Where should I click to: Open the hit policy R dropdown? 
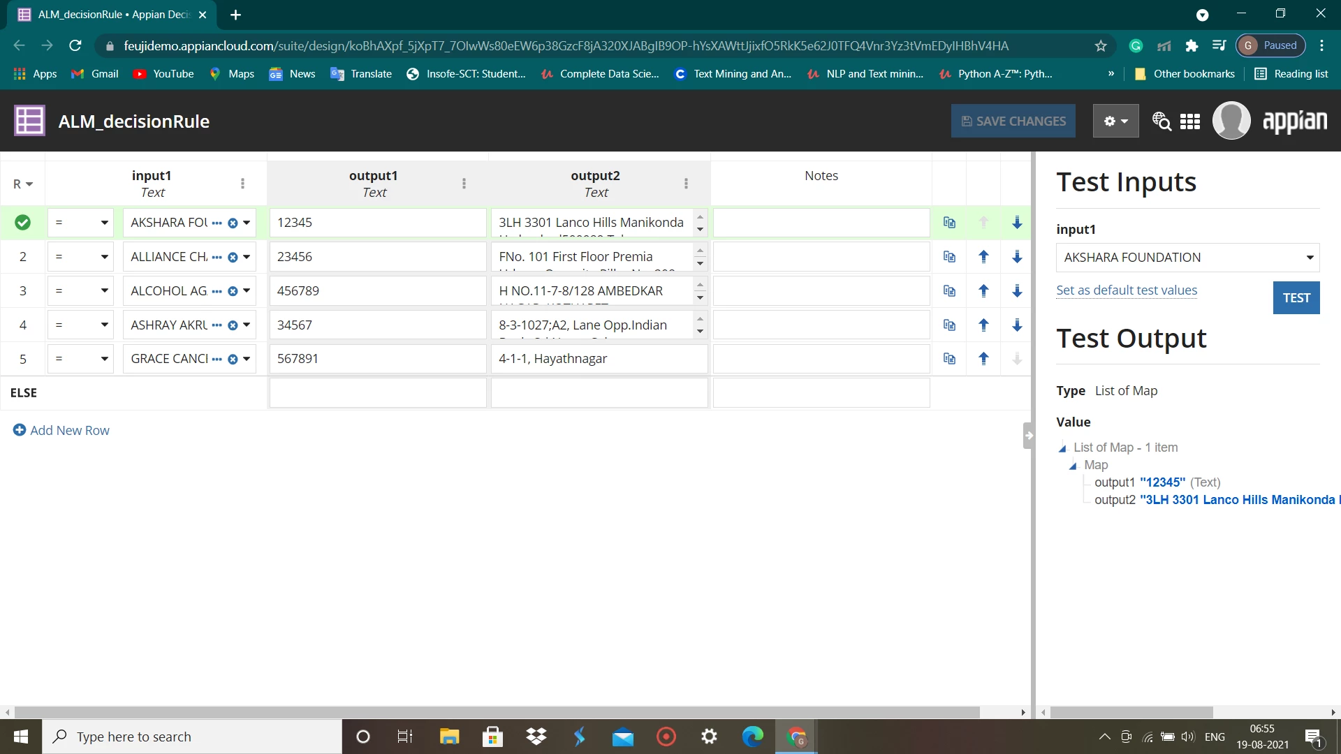pyautogui.click(x=23, y=184)
